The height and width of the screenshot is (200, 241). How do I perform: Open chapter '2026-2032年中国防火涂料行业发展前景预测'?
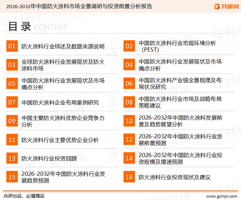[181, 140]
